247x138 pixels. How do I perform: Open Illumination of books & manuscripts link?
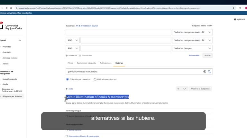tap(84, 136)
